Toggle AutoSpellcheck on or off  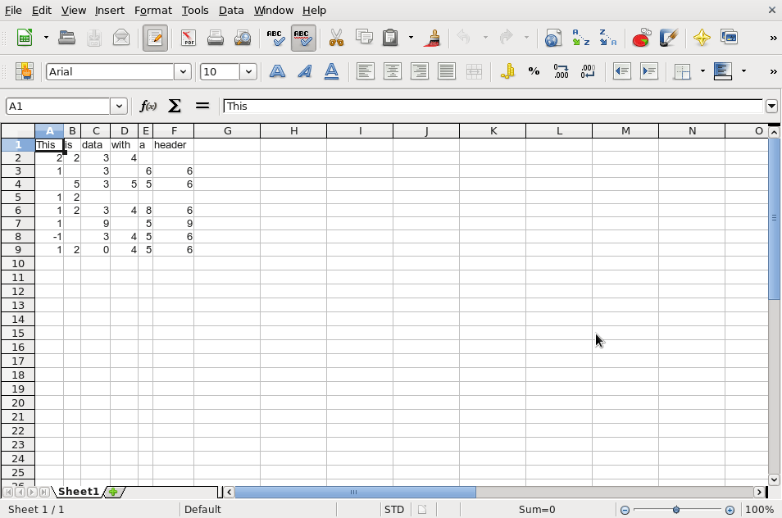point(302,37)
